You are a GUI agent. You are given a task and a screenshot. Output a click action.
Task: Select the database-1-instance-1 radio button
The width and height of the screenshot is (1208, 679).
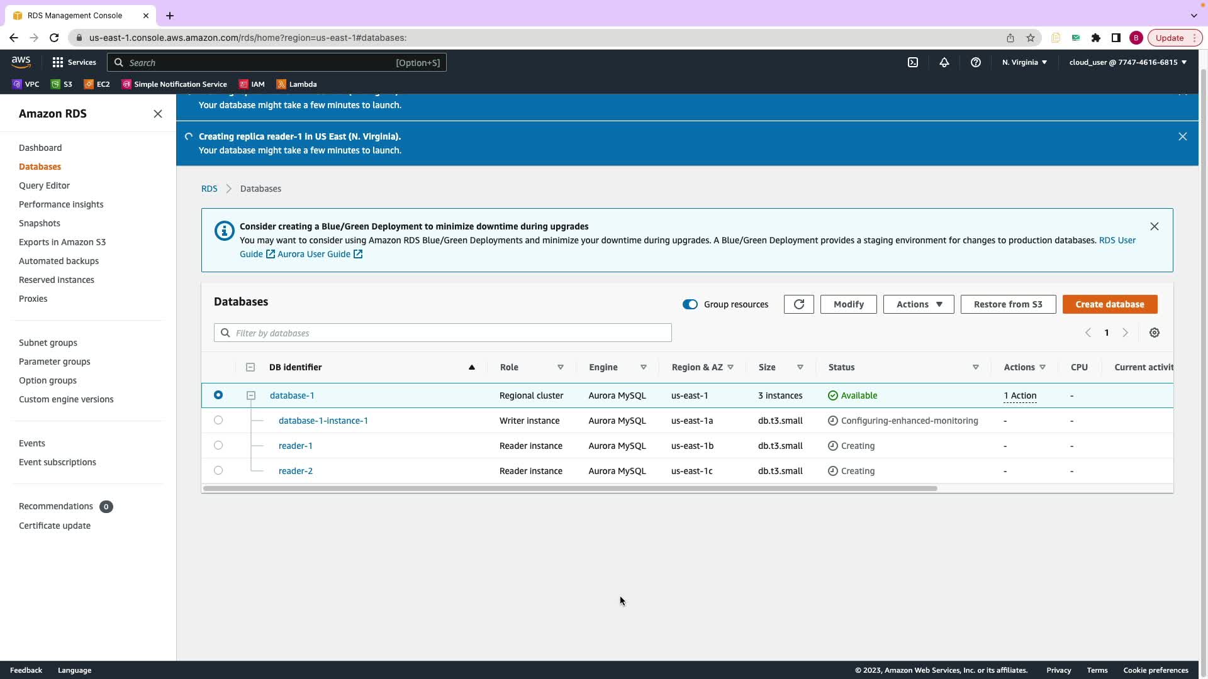(218, 420)
